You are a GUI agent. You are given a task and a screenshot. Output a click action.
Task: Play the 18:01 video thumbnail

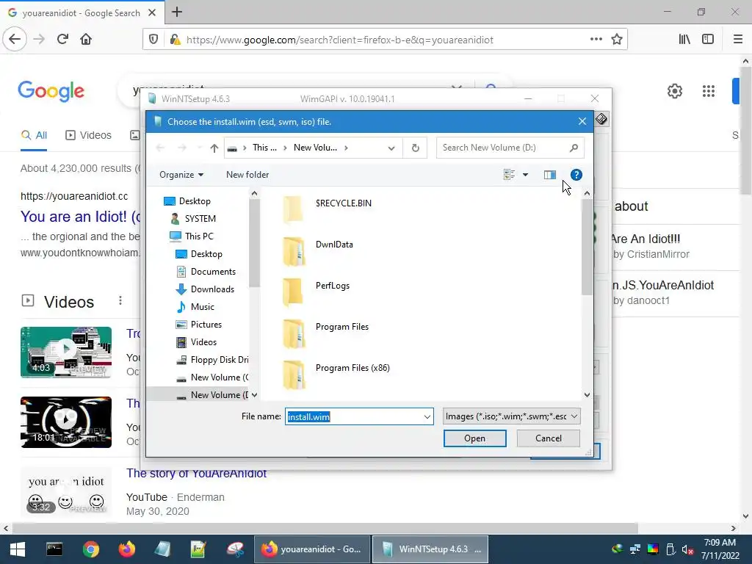tap(66, 422)
